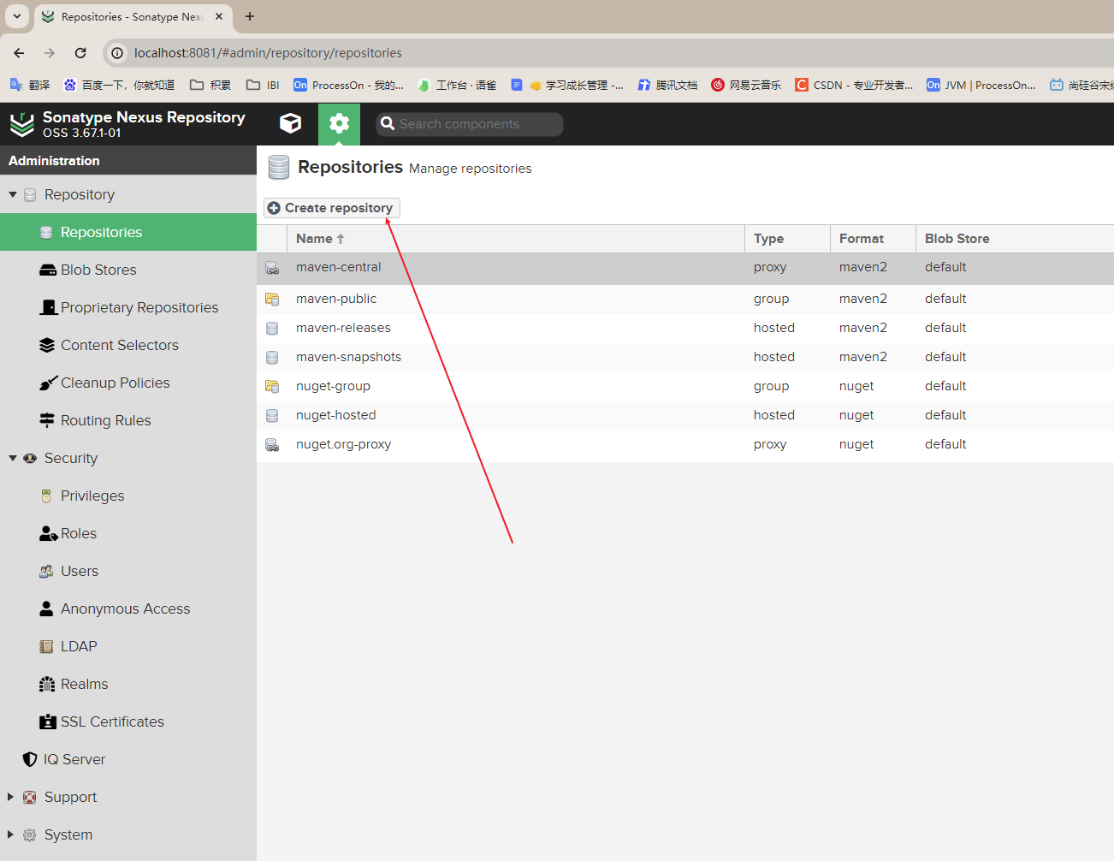Close the Repositories browser tab
This screenshot has height=861, width=1114.
tap(219, 16)
